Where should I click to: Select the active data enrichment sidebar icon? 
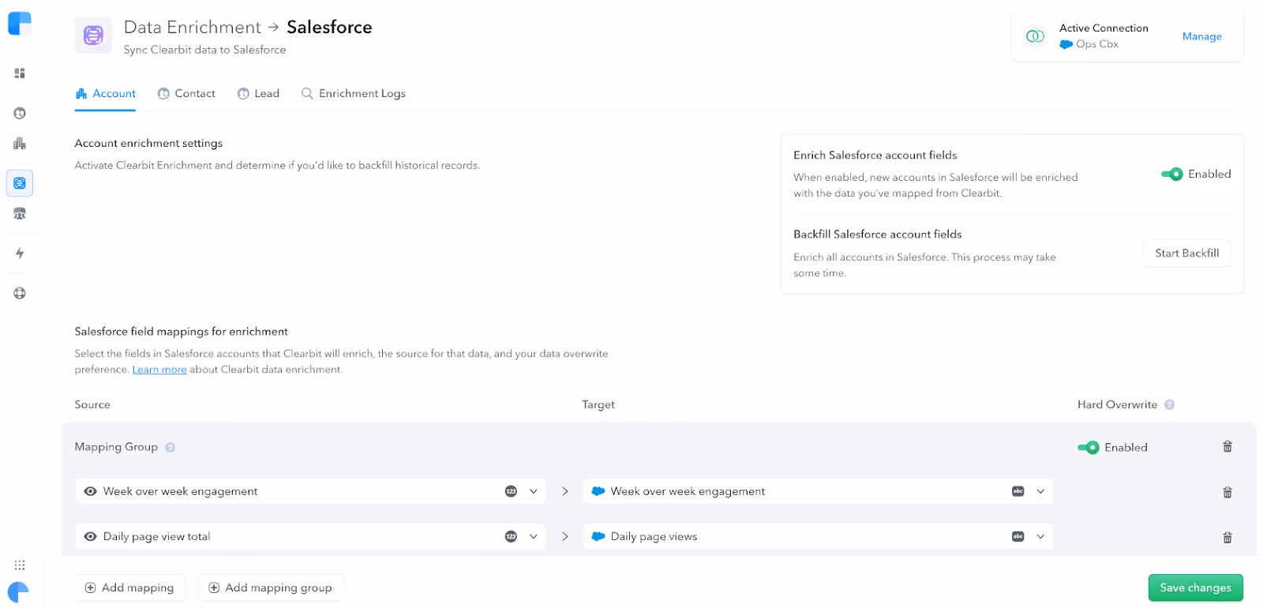(x=20, y=183)
